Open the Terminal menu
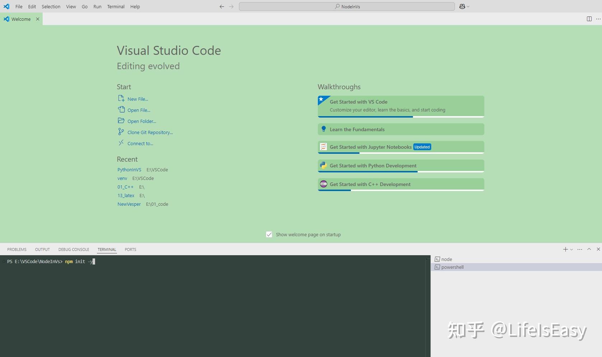Image resolution: width=602 pixels, height=357 pixels. pyautogui.click(x=116, y=6)
